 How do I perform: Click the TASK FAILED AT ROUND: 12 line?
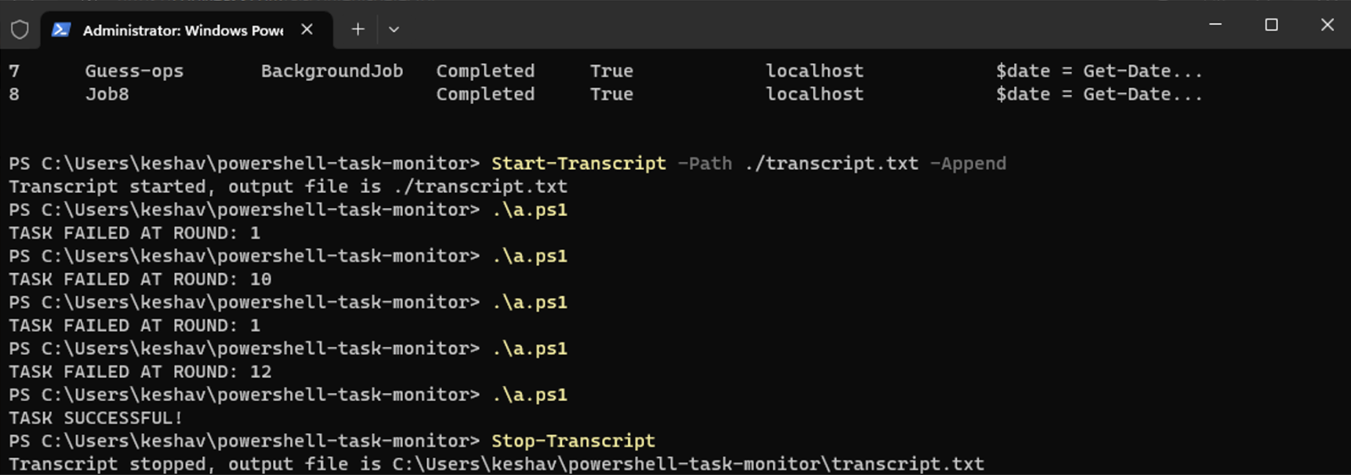140,371
